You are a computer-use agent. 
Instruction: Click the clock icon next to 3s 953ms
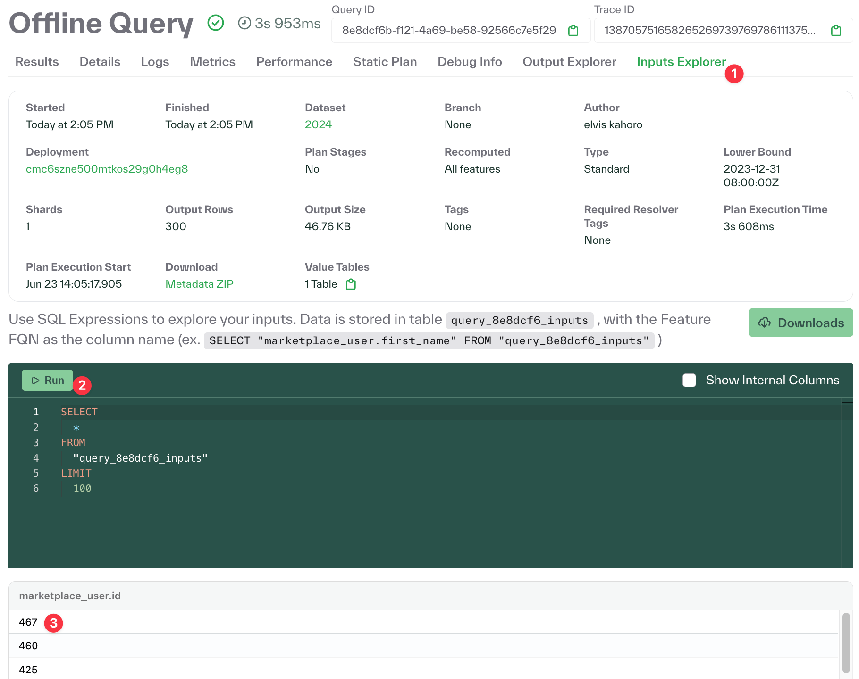tap(244, 23)
